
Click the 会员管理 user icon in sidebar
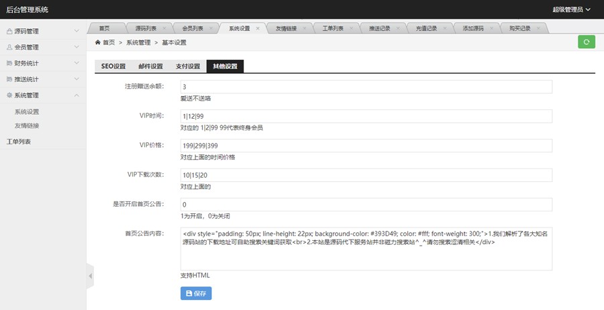pyautogui.click(x=9, y=47)
